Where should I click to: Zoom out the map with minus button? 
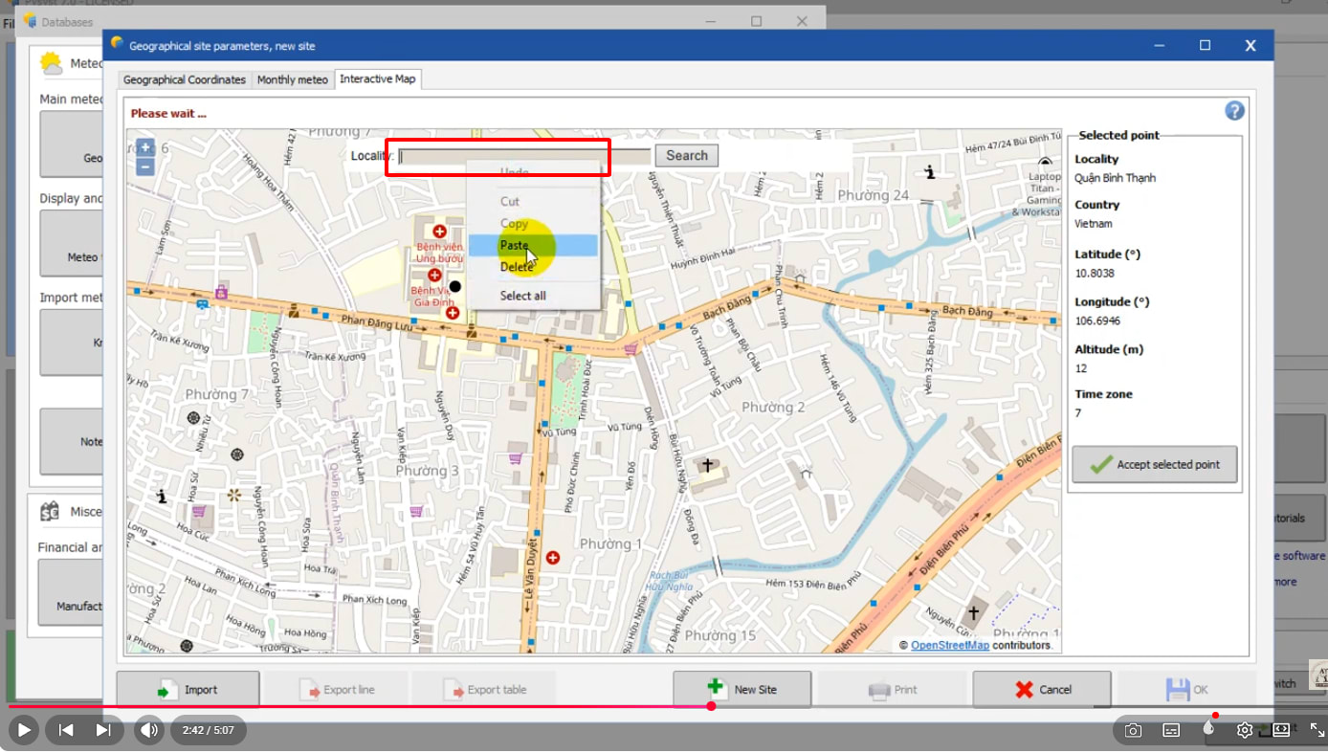[x=145, y=167]
